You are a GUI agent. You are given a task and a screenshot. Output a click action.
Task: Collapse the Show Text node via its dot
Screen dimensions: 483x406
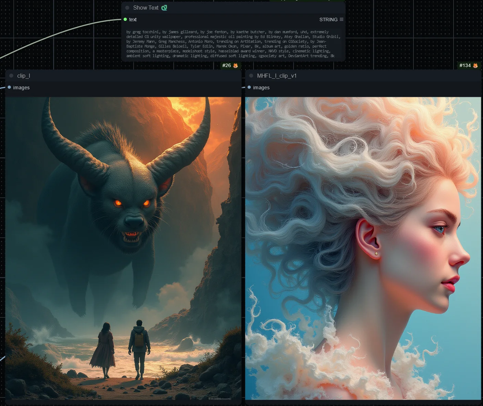point(127,8)
